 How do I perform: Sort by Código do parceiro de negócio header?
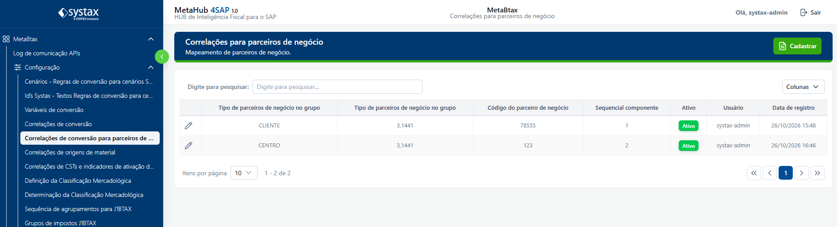[x=528, y=108]
